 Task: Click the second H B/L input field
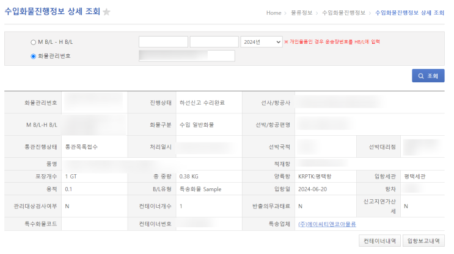[x=214, y=42]
